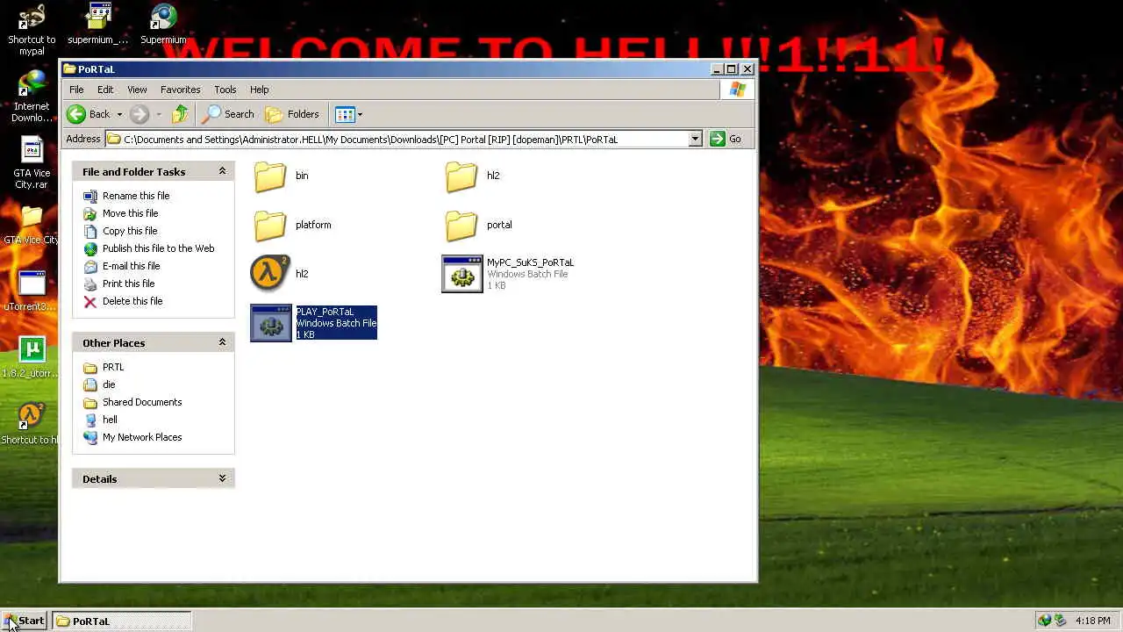Click the Back arrow toolbar button

click(x=89, y=114)
